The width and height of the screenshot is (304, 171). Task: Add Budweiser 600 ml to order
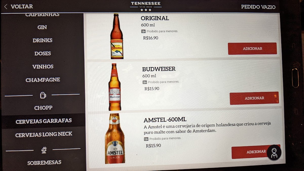254,98
